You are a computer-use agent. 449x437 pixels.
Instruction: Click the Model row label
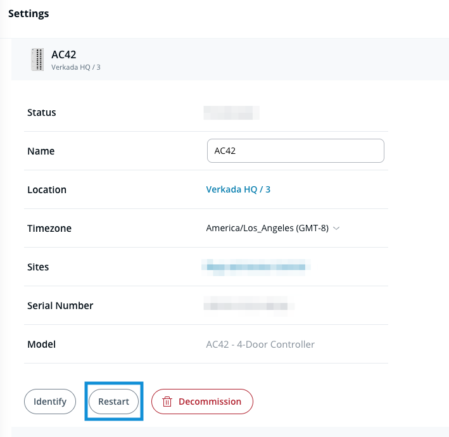coord(42,345)
